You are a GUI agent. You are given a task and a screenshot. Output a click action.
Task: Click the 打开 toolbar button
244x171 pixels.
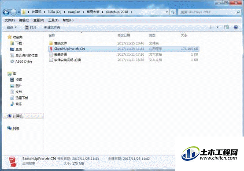click(x=31, y=27)
